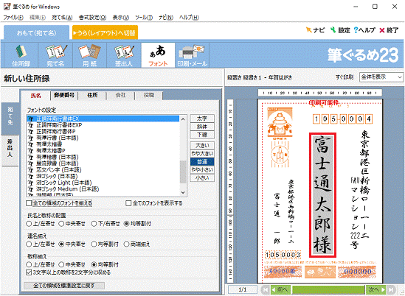405x296 pixels.
Task: Open the 印刷・メール print and mail icon
Action: [x=192, y=55]
